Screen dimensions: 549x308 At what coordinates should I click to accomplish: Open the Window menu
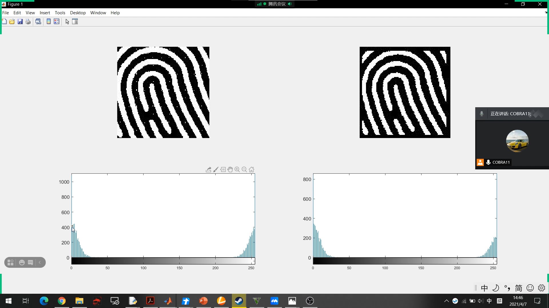98,13
